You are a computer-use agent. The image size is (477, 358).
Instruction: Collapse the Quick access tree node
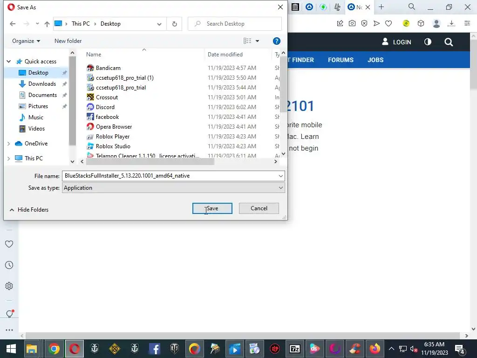coord(9,62)
